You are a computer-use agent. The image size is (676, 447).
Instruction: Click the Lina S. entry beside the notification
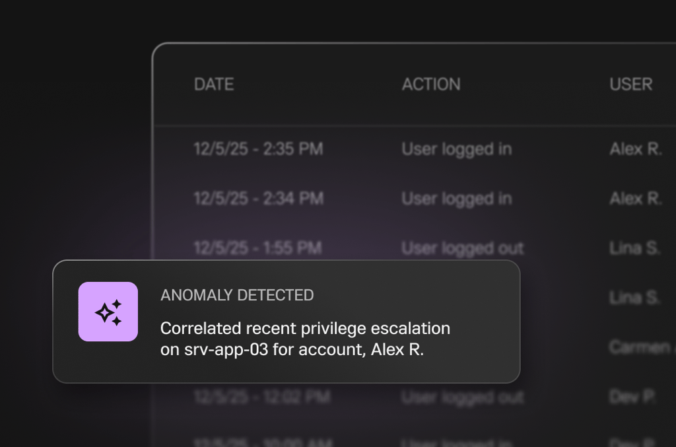(634, 298)
